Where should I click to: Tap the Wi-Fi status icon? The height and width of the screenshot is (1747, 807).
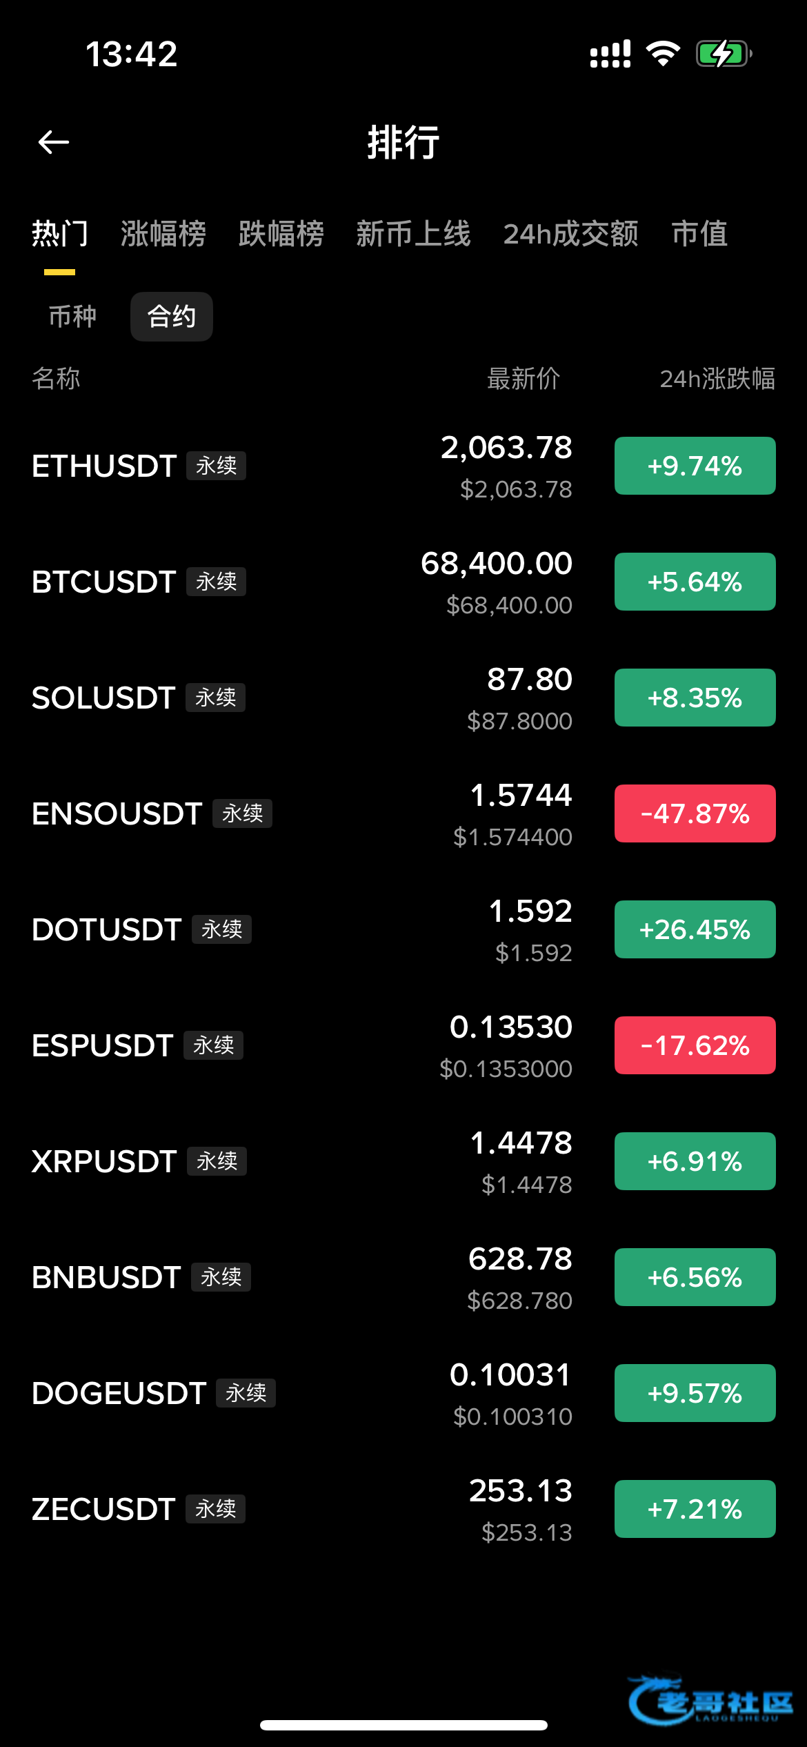point(663,54)
